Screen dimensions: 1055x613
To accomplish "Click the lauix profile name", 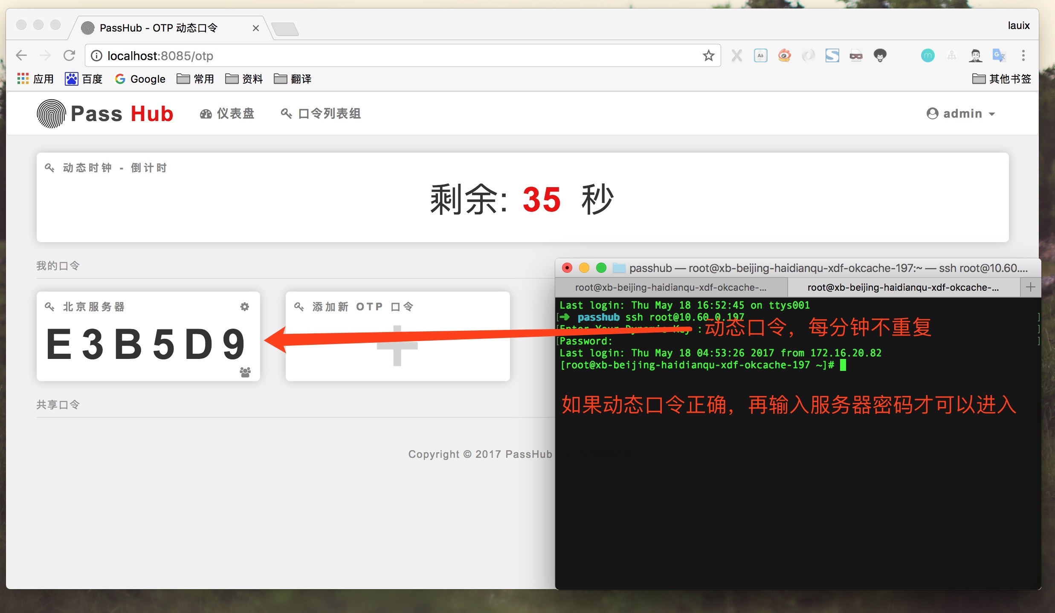I will coord(1018,26).
